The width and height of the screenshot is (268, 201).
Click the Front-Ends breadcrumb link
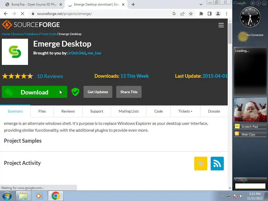[48, 34]
